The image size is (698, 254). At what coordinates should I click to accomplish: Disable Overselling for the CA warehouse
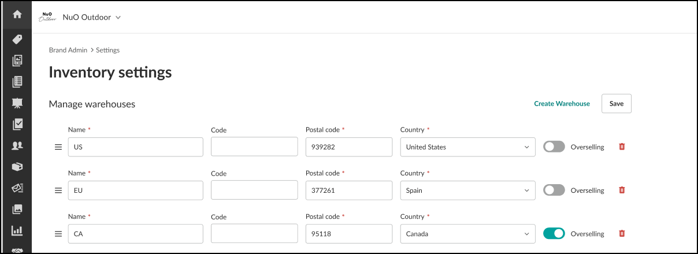554,234
